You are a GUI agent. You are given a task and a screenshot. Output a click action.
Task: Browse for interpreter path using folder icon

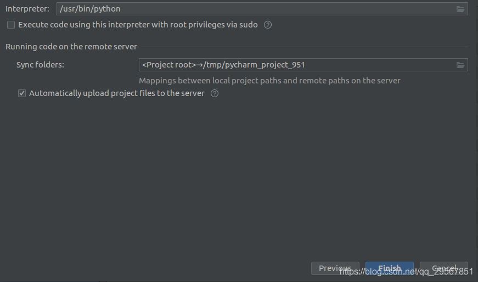pyautogui.click(x=460, y=9)
